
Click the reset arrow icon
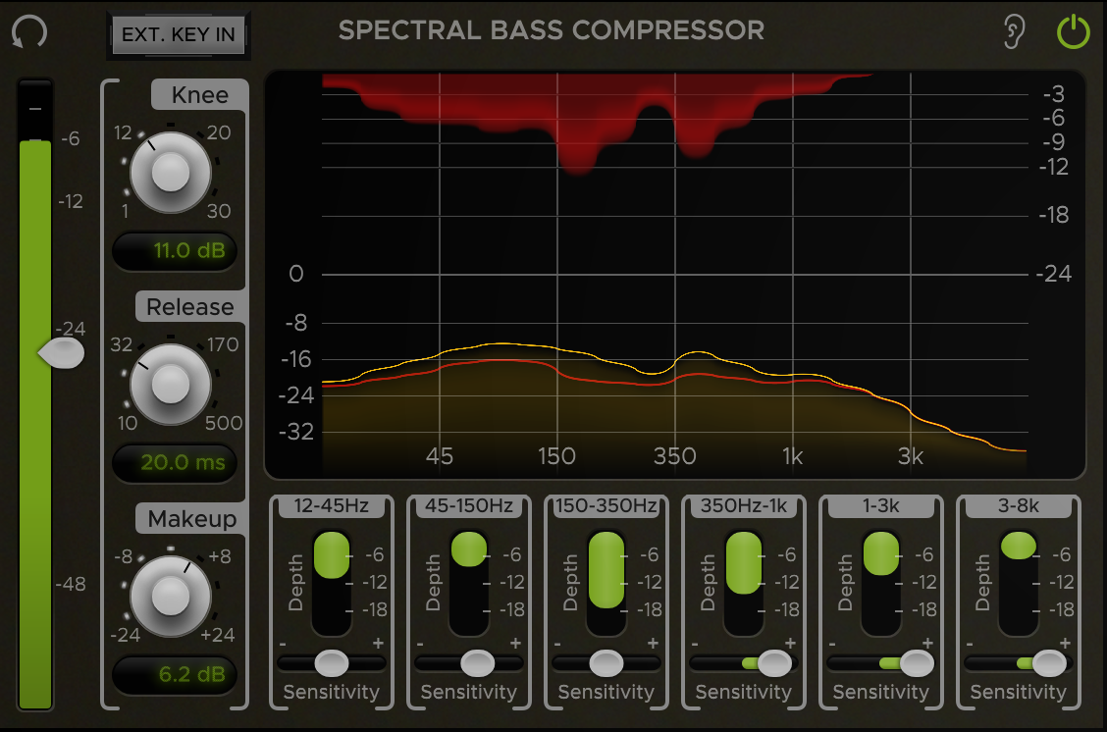tap(29, 31)
